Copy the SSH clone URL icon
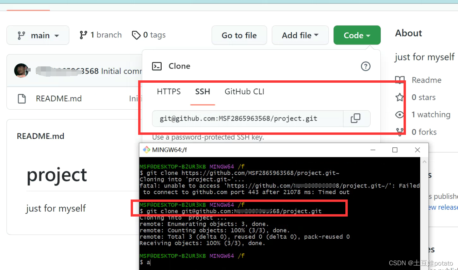458x270 pixels. click(x=356, y=118)
